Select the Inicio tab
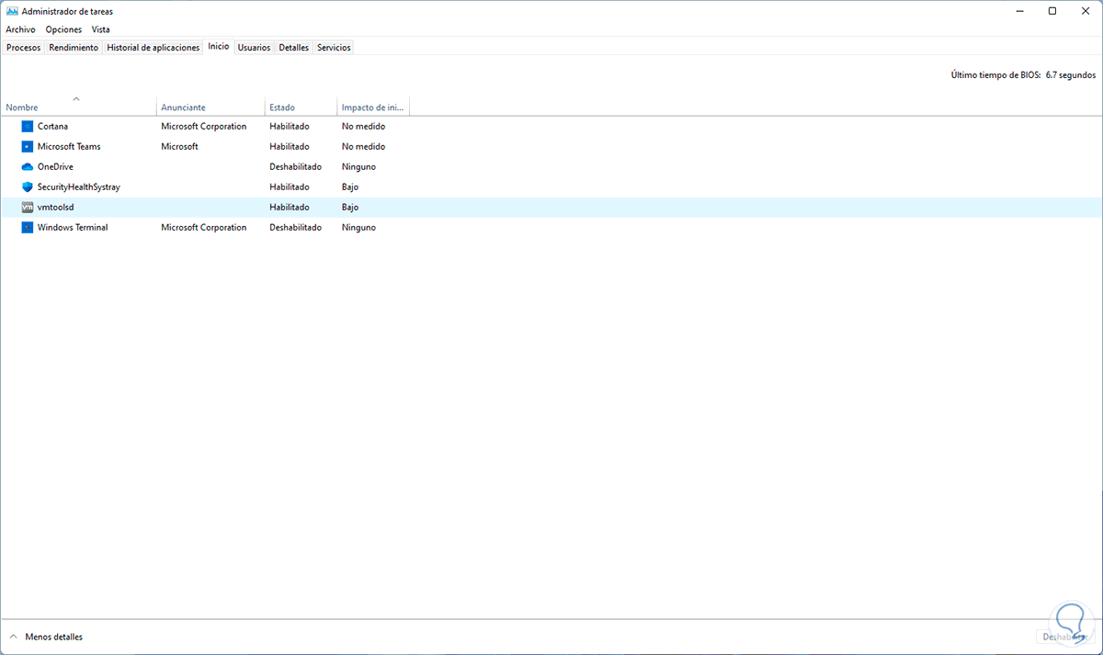Image resolution: width=1103 pixels, height=655 pixels. point(219,46)
